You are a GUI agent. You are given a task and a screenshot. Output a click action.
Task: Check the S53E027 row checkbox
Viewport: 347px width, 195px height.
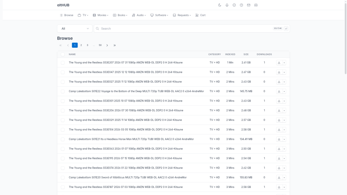click(x=63, y=82)
